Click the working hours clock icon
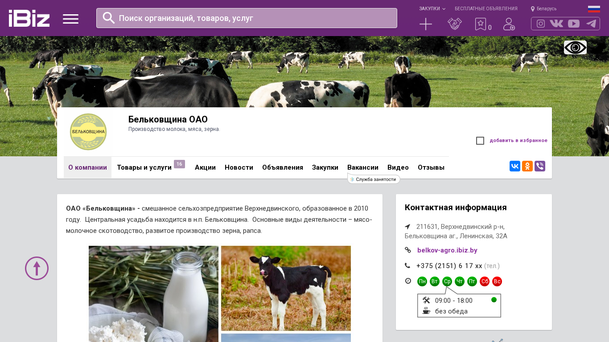Image resolution: width=609 pixels, height=342 pixels. pos(408,281)
